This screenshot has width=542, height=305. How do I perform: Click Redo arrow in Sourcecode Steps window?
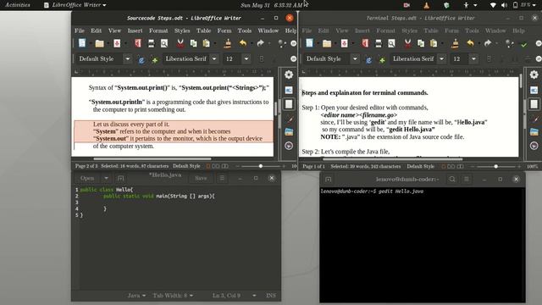tap(260, 43)
